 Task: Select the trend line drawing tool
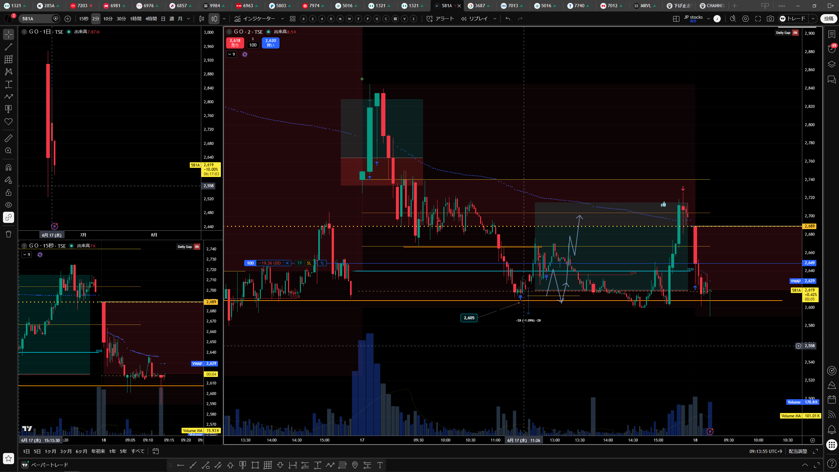tap(9, 47)
